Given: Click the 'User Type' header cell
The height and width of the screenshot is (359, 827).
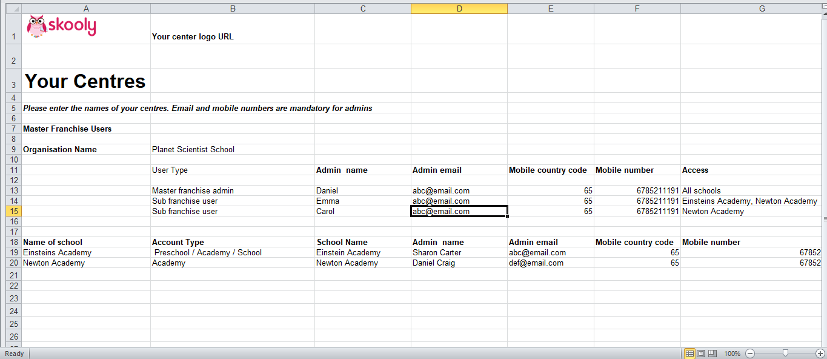Looking at the screenshot, I should [x=233, y=170].
